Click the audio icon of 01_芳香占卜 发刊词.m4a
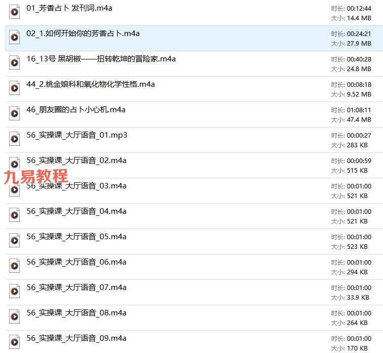 pyautogui.click(x=14, y=12)
